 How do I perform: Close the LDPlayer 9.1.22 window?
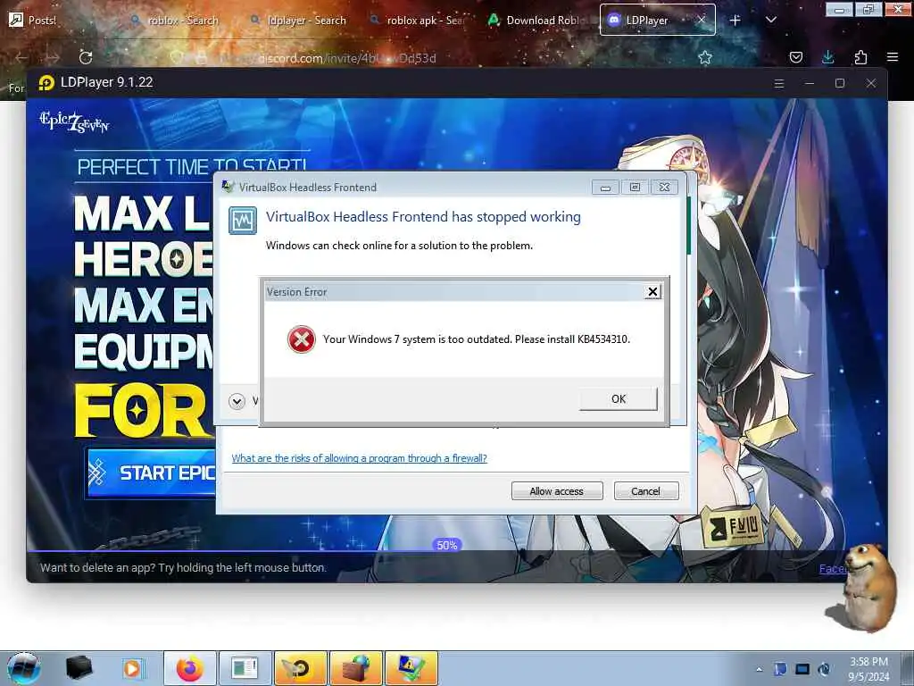[871, 83]
